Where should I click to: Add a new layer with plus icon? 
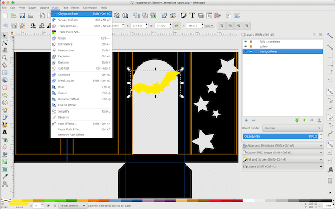246,120
